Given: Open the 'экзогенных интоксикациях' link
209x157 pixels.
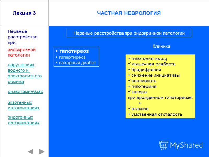Looking at the screenshot, I should (24, 105).
